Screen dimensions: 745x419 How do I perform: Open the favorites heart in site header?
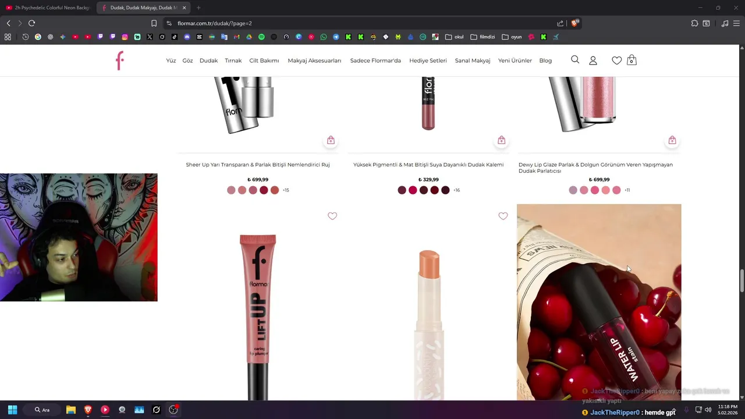click(x=616, y=61)
